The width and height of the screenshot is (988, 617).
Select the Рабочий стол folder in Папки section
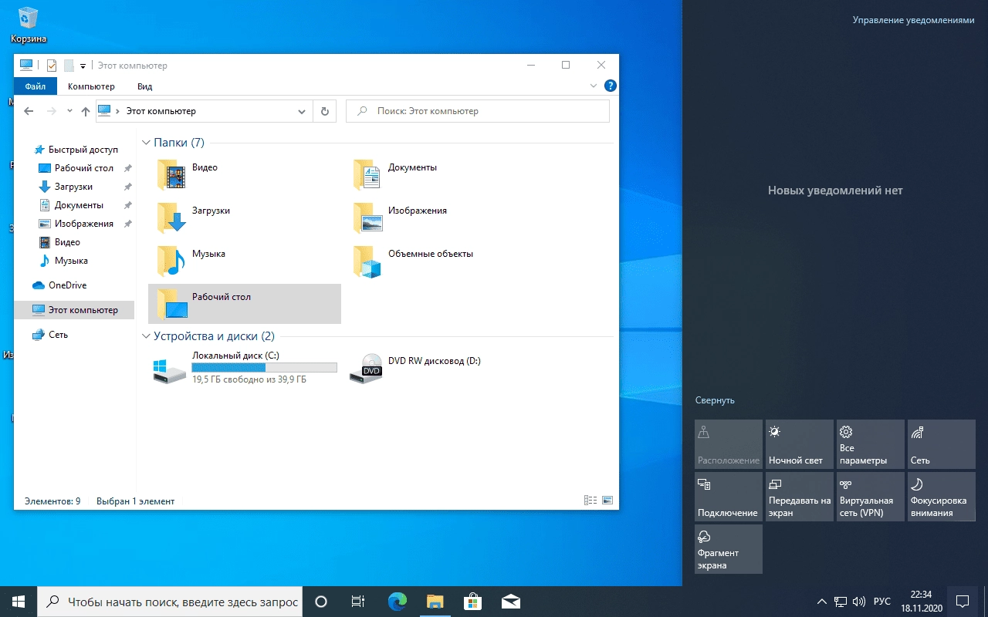[x=244, y=304]
